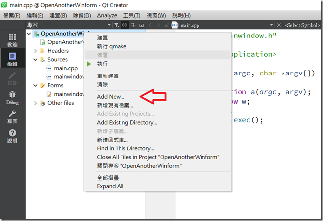Image resolution: width=323 pixels, height=221 pixels.
Task: Open the Welcome mode in sidebar
Action: (12, 40)
